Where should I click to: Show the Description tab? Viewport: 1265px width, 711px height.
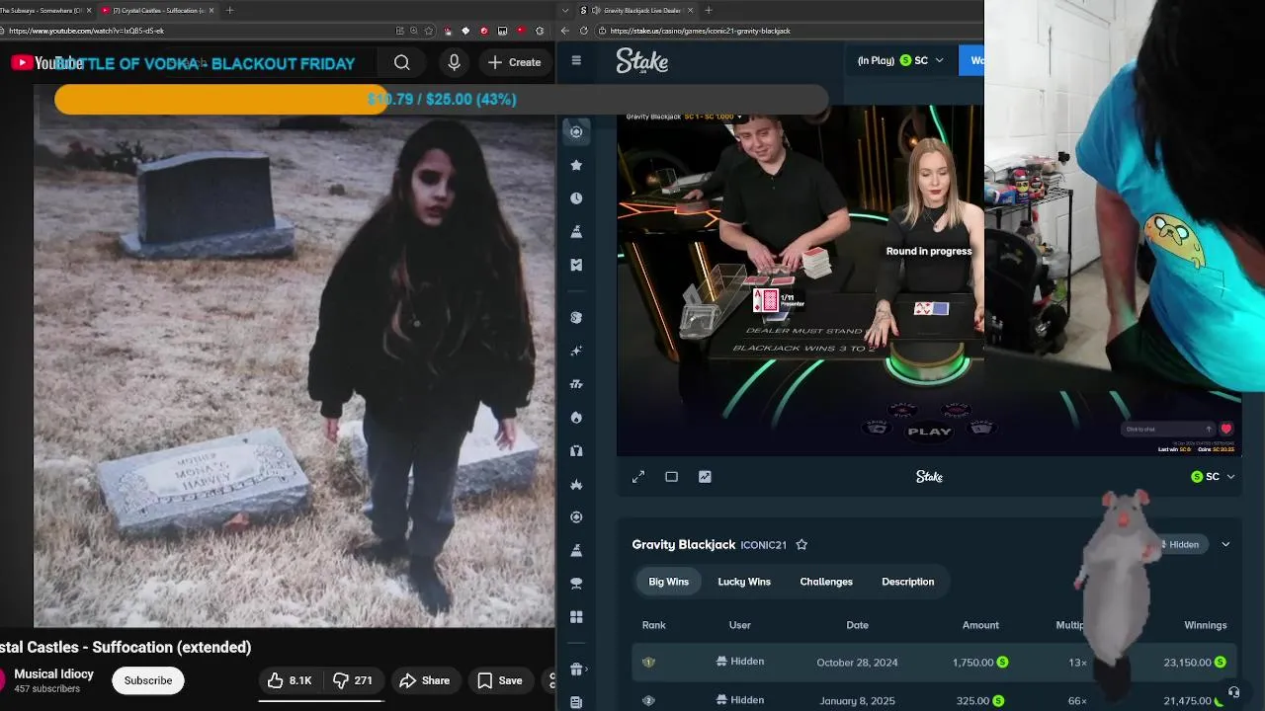tap(907, 582)
